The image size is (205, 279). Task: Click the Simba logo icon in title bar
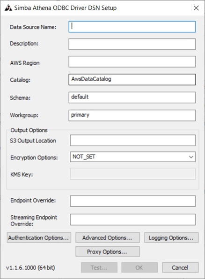tap(8, 8)
